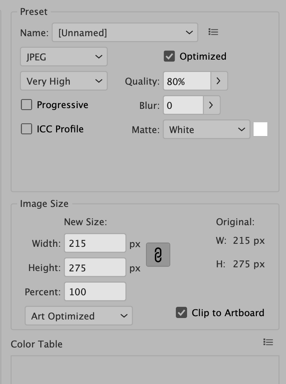Open the JPEG format dropdown
This screenshot has width=286, height=384.
coord(63,57)
